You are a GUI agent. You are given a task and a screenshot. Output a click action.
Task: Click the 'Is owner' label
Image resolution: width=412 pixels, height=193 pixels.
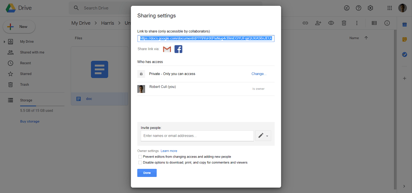click(258, 89)
